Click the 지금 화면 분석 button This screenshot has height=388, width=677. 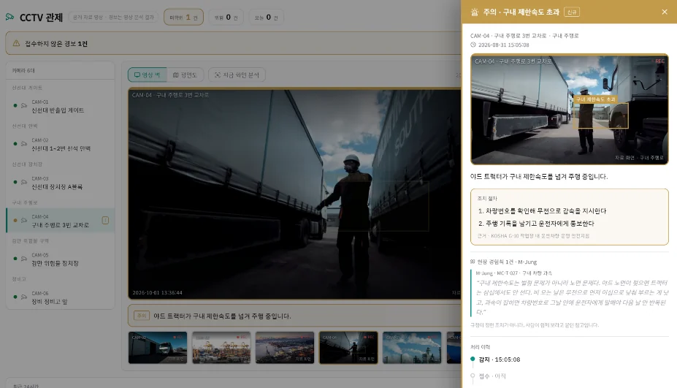[237, 75]
